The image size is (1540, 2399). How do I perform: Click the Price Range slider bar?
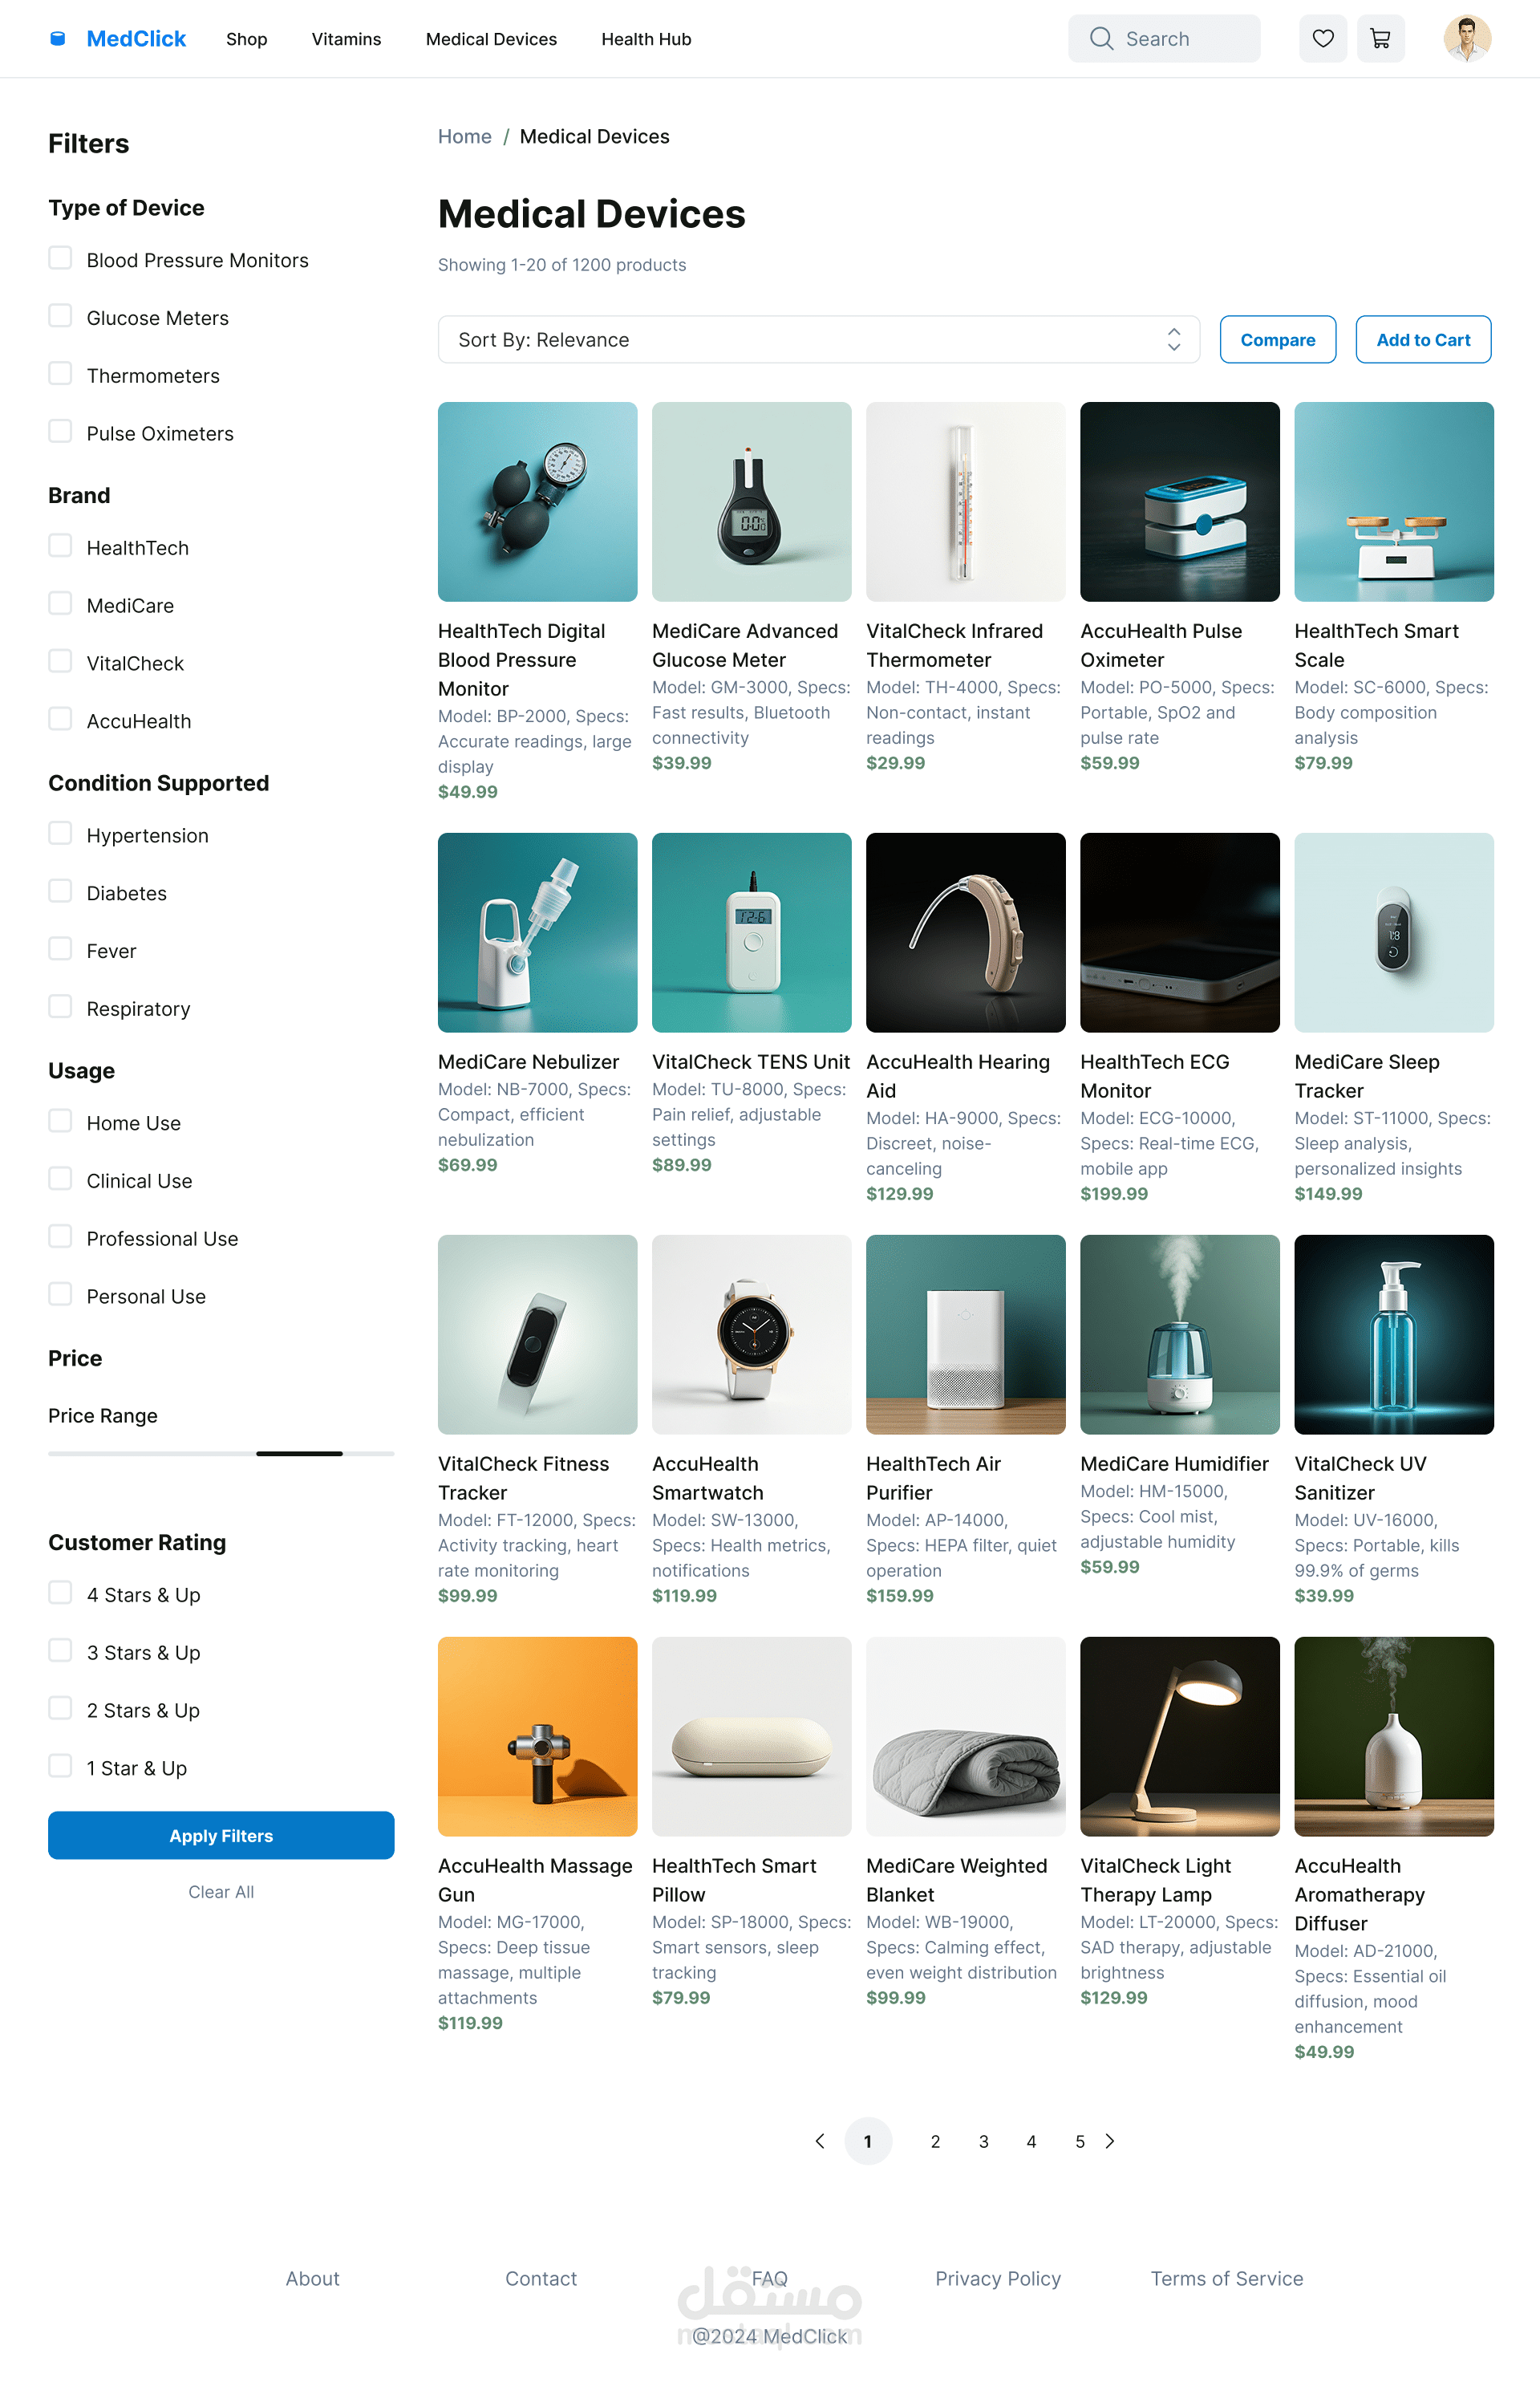click(x=221, y=1454)
